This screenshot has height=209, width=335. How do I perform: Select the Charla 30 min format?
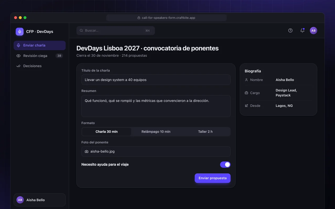pos(107,132)
